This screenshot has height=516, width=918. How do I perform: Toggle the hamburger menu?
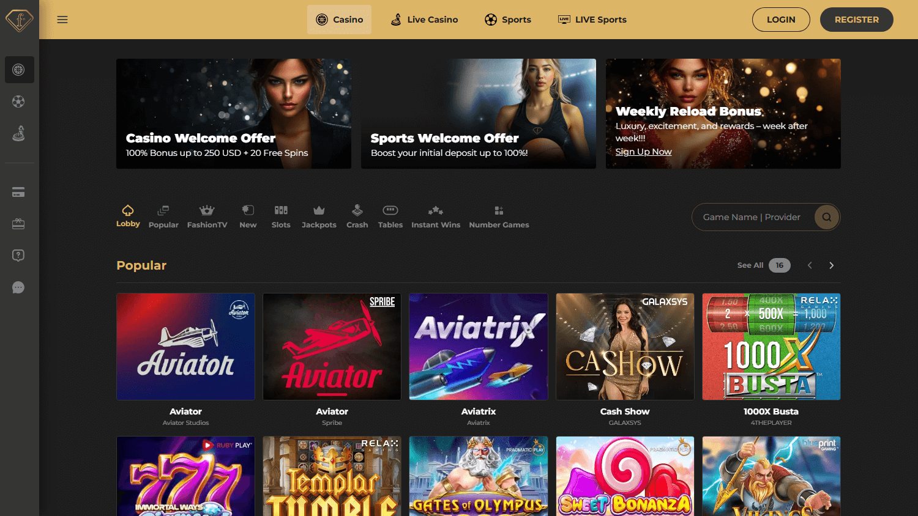coord(62,19)
